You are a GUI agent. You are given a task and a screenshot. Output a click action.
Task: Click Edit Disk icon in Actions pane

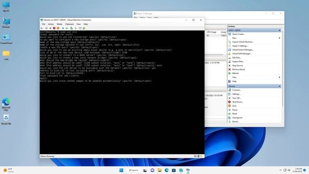(229, 58)
